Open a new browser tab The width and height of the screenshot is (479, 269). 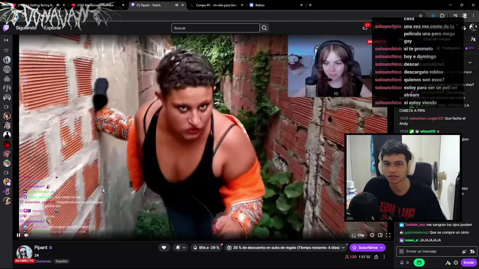[310, 5]
